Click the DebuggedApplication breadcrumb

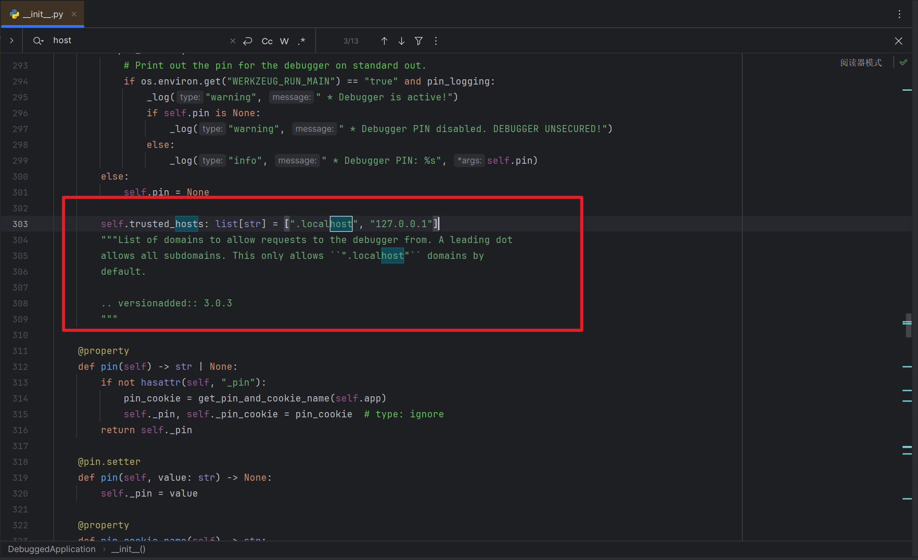[x=52, y=549]
